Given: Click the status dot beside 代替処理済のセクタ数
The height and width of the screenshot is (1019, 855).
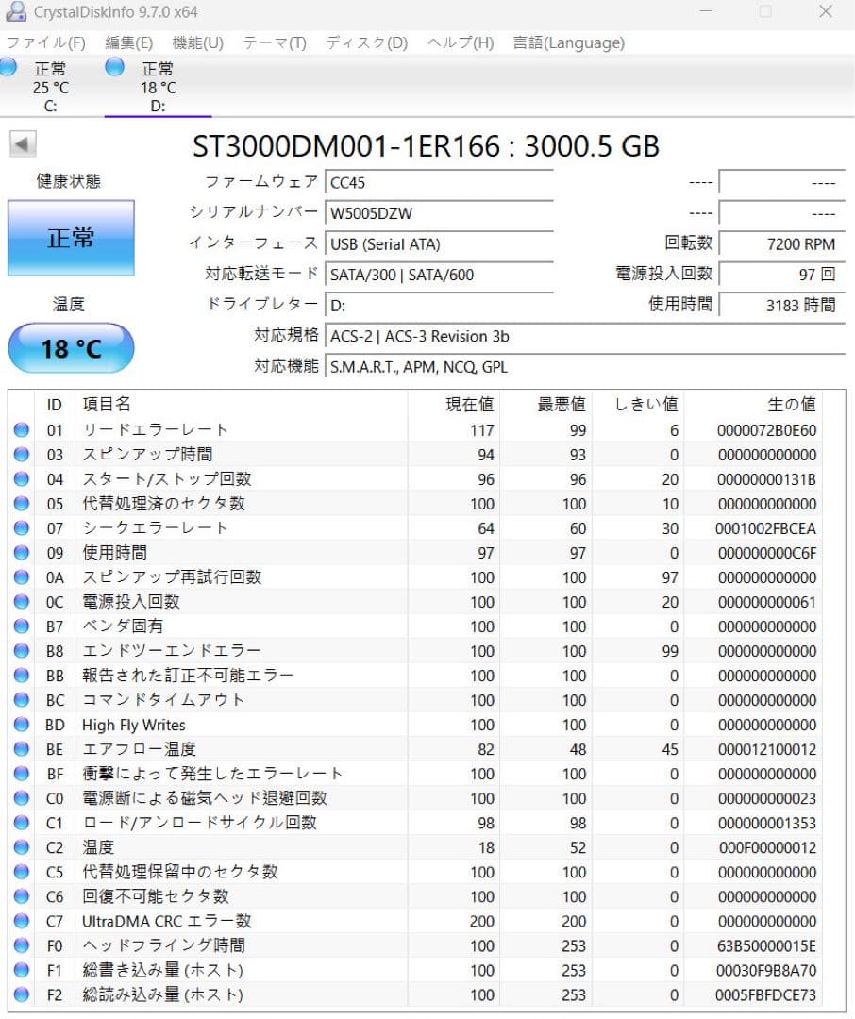Looking at the screenshot, I should pyautogui.click(x=21, y=503).
